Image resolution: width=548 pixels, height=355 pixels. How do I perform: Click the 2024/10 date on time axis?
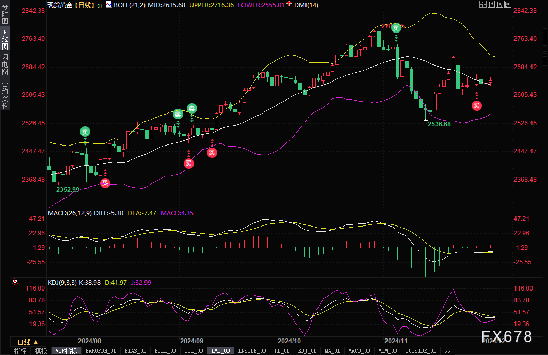click(289, 341)
